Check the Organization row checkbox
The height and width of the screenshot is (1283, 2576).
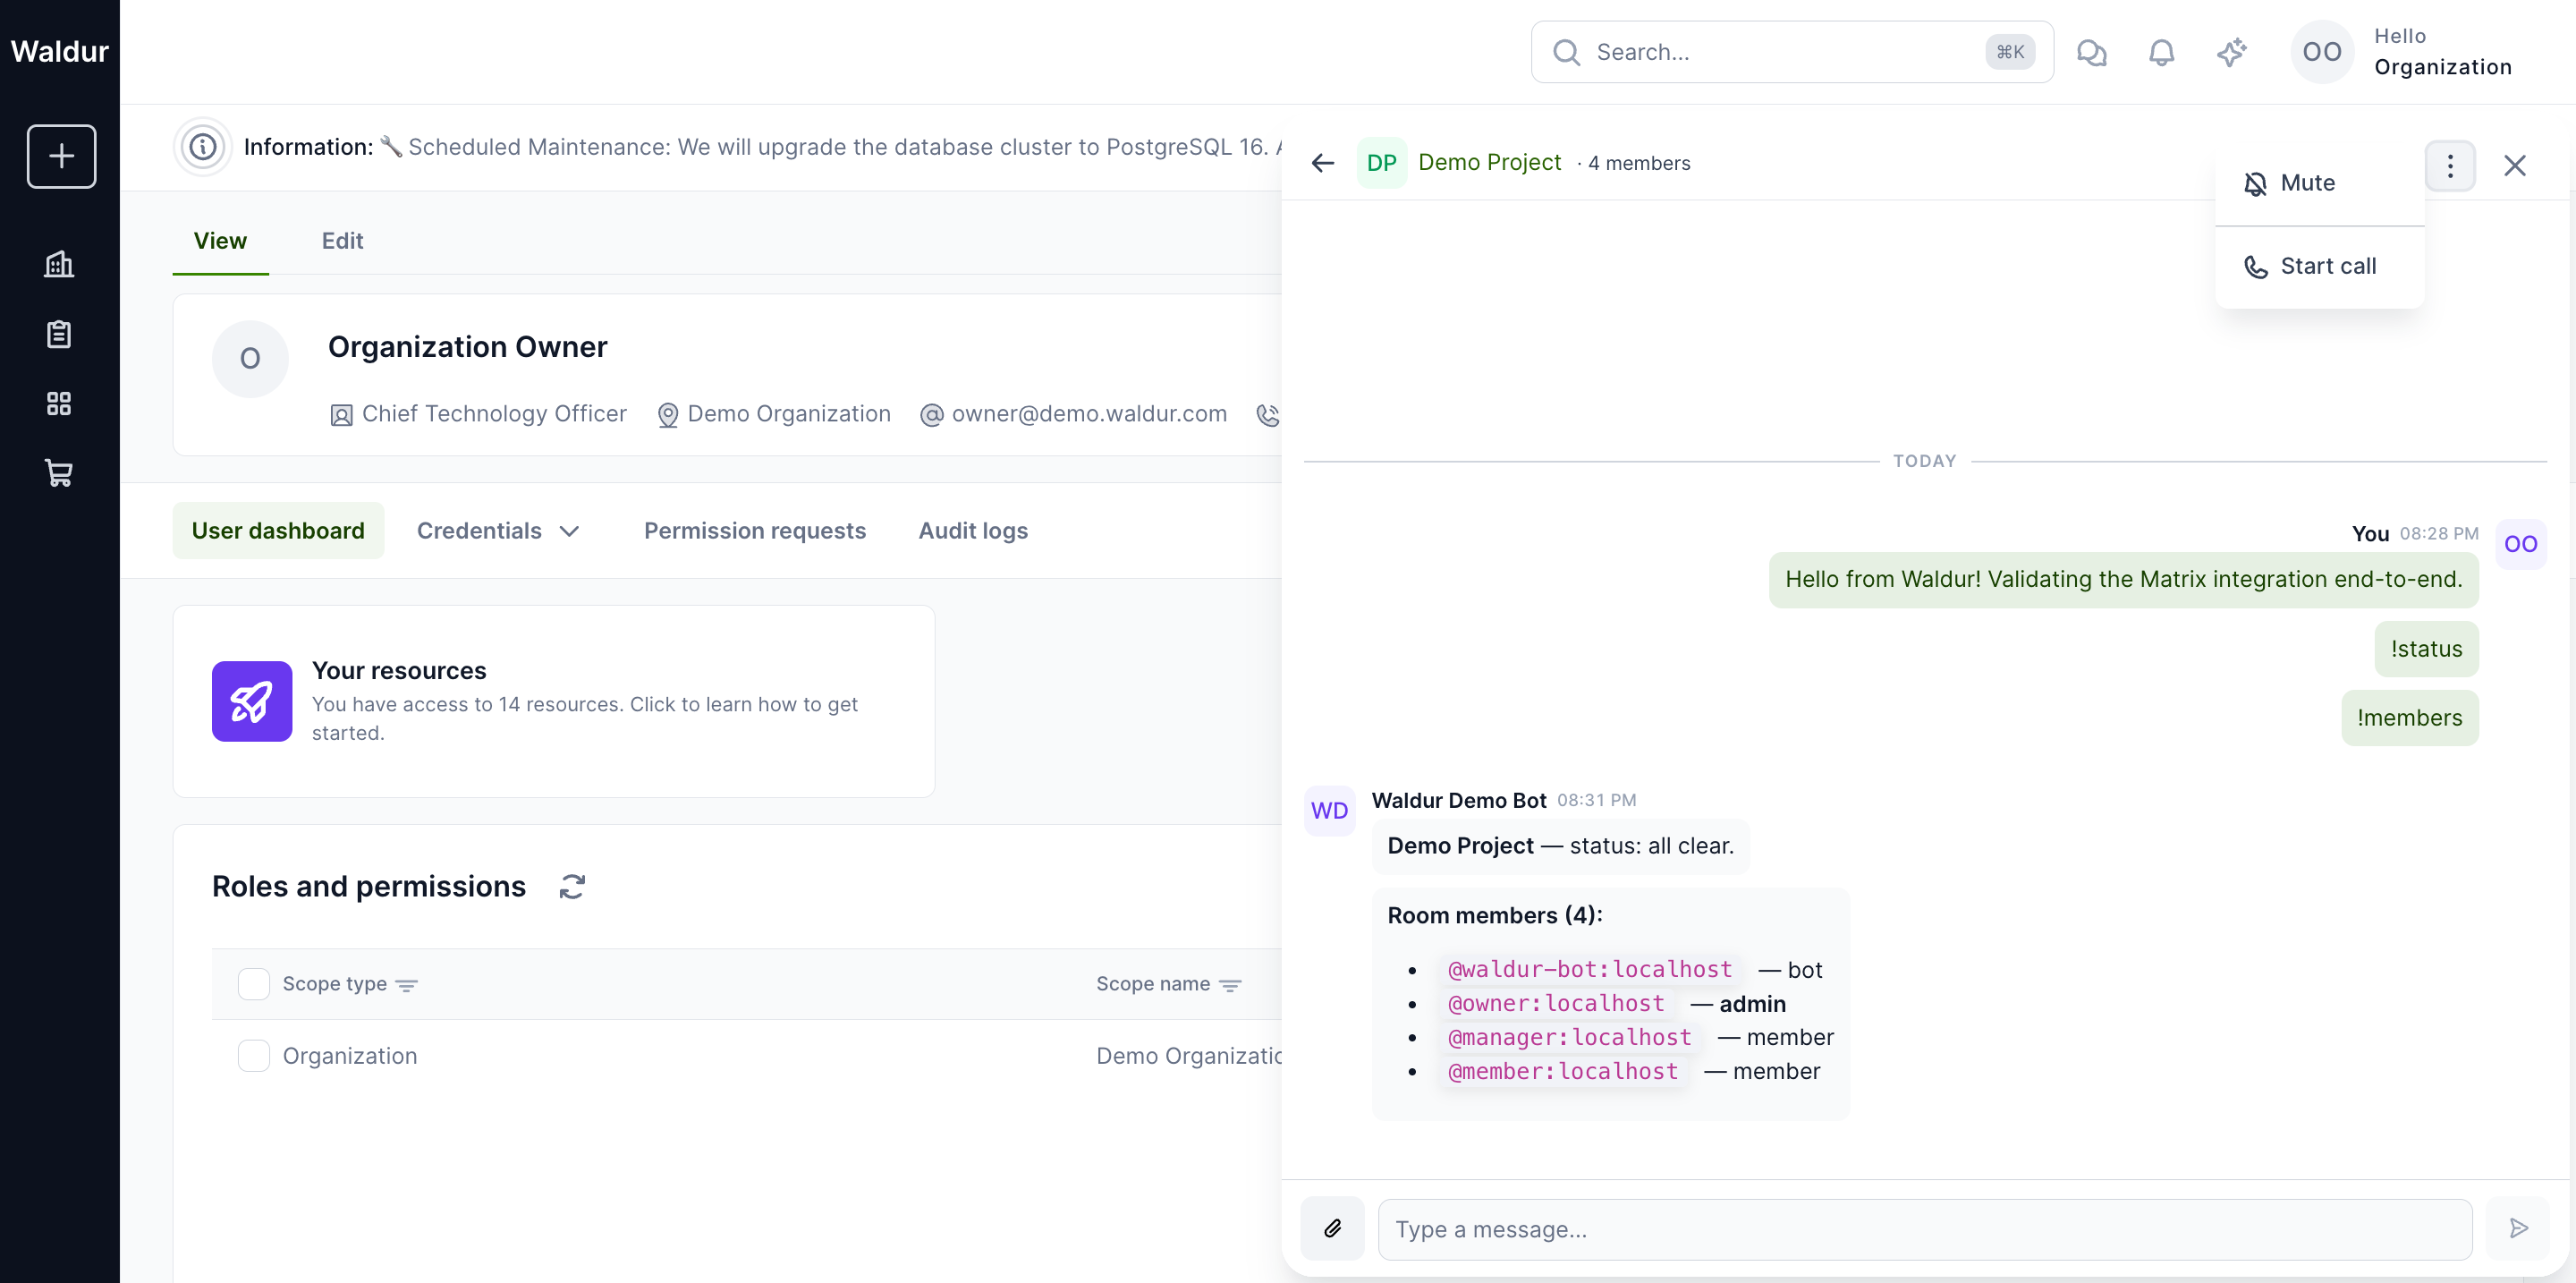pos(254,1055)
